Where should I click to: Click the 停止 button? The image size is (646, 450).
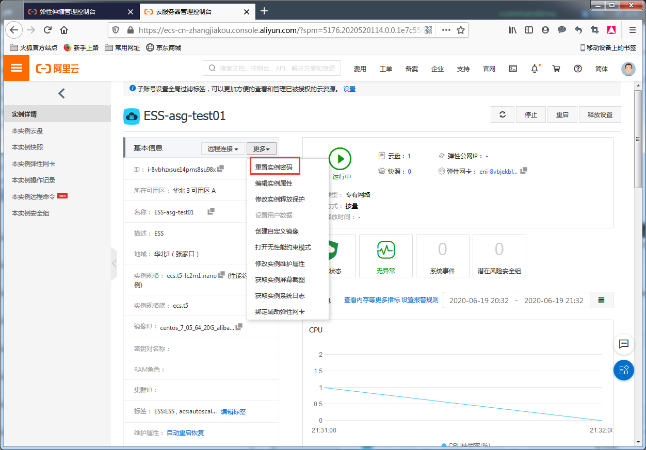pyautogui.click(x=531, y=114)
